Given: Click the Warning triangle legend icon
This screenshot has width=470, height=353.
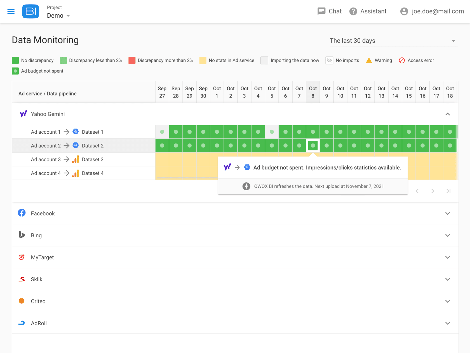Looking at the screenshot, I should [x=369, y=61].
